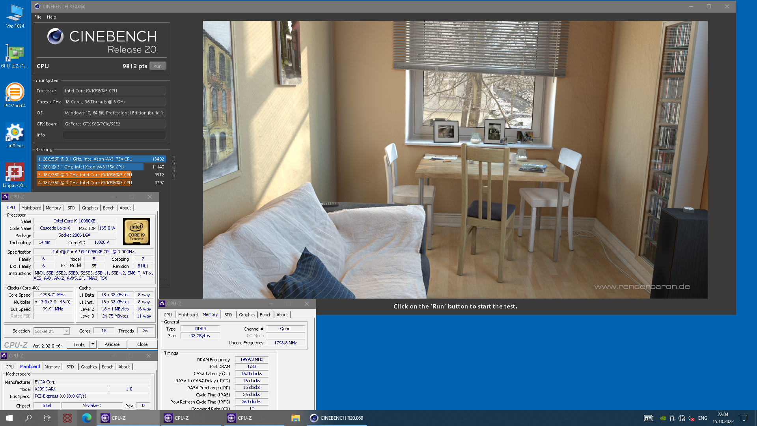Open the touch keyboard tray icon
This screenshot has width=757, height=426.
[649, 418]
